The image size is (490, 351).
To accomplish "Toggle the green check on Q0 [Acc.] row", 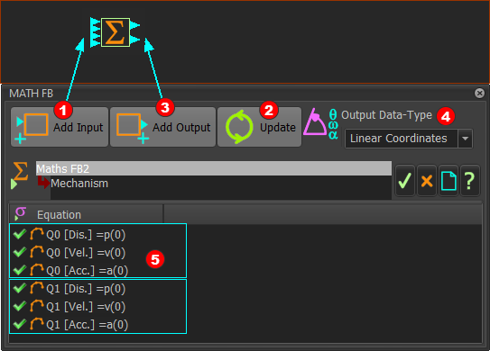I will coord(20,270).
